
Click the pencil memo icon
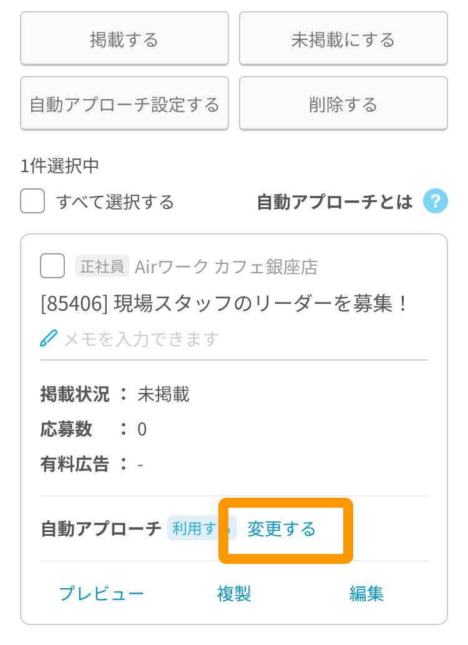[x=49, y=338]
